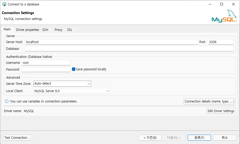240x144 pixels.
Task: Maximize the dialog window
Action: (x=221, y=4)
